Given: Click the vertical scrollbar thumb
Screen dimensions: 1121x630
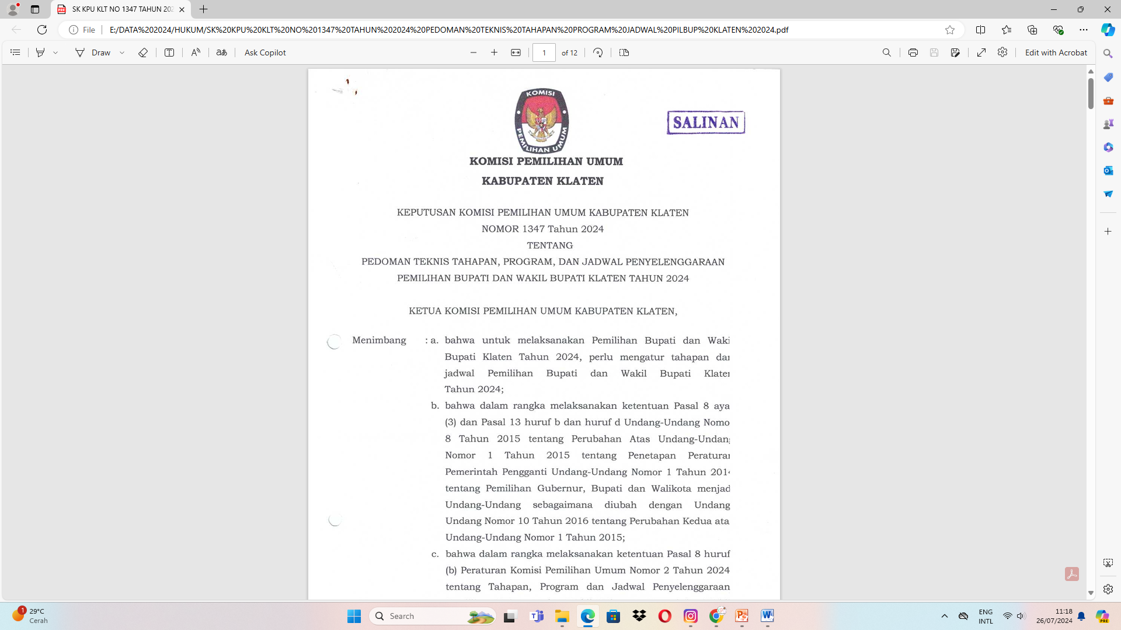Looking at the screenshot, I should pos(1091,93).
